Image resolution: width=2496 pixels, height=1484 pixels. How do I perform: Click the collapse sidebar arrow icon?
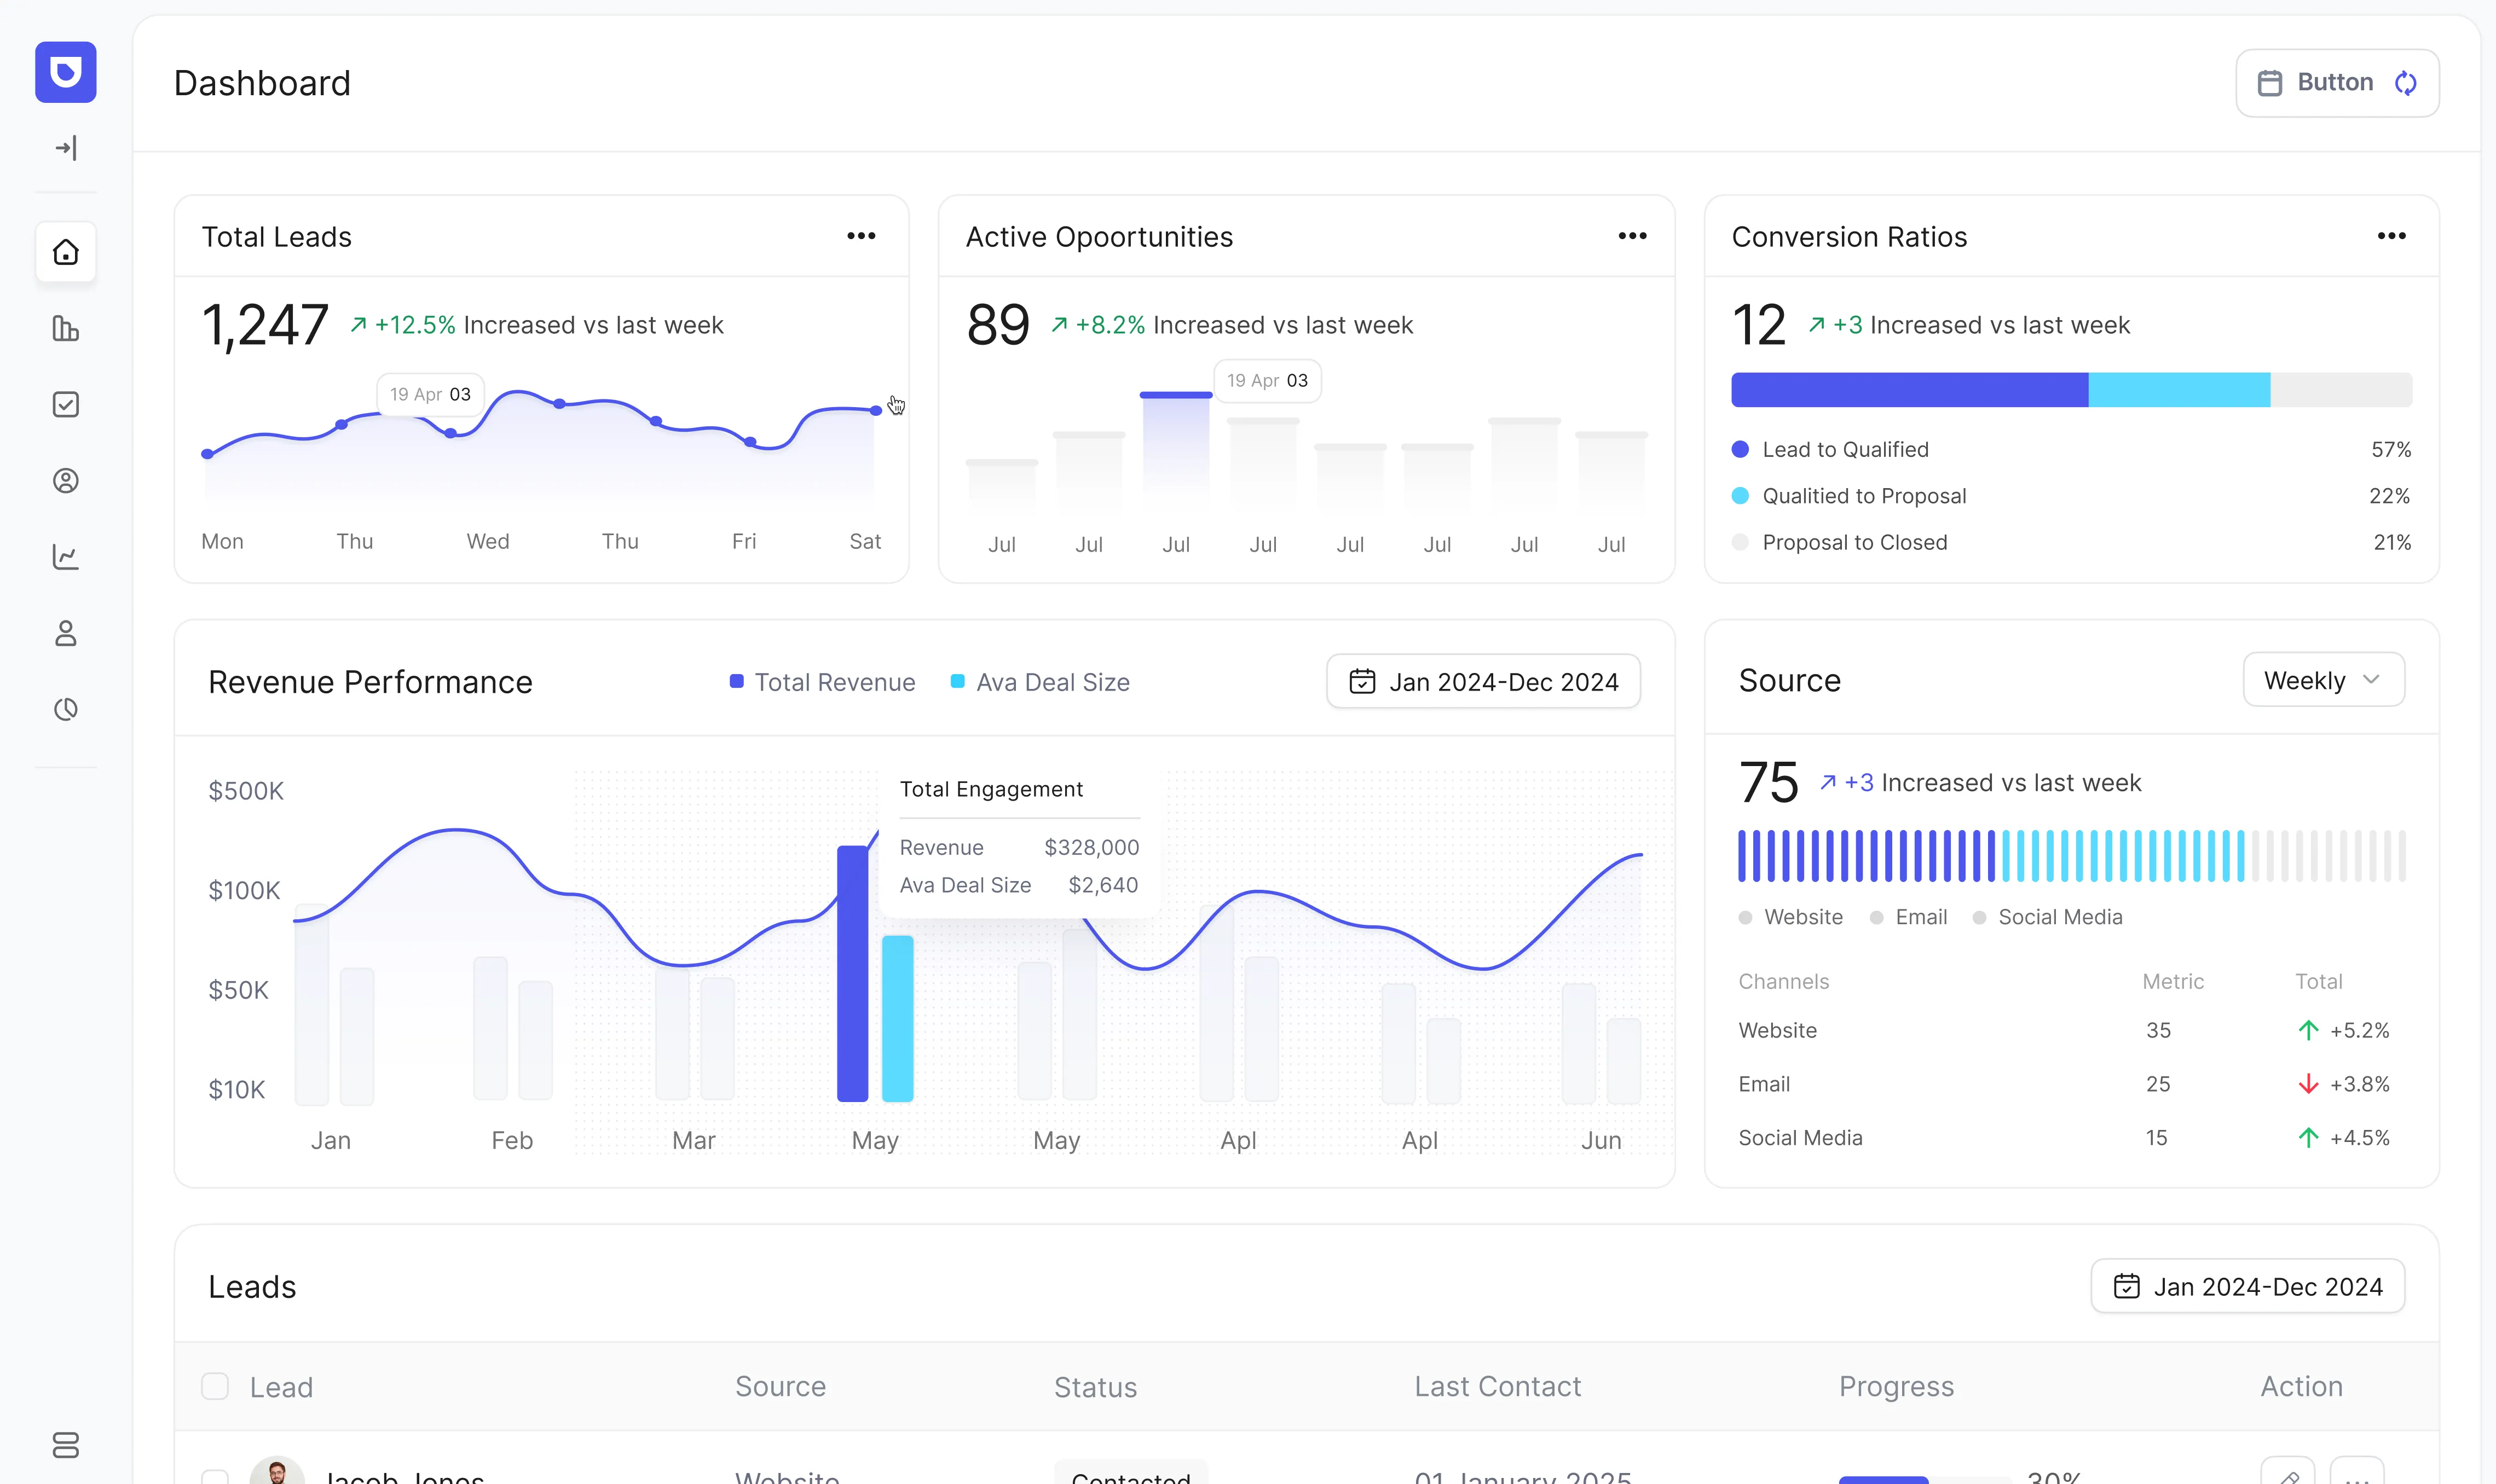(65, 148)
